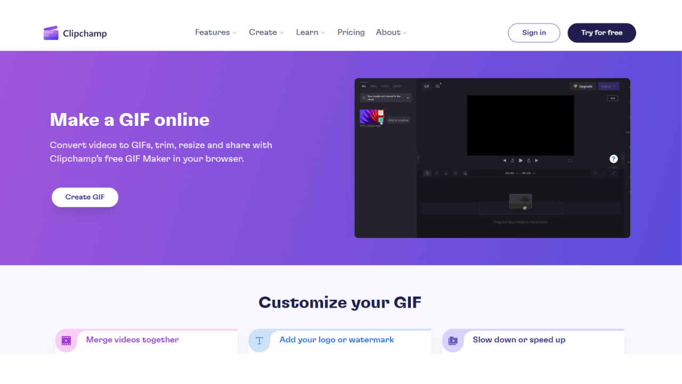Click the Try for free button
This screenshot has width=682, height=384.
602,33
